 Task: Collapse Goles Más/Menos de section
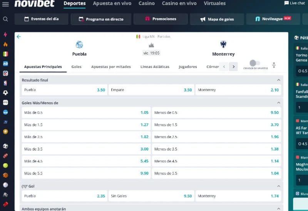278,103
